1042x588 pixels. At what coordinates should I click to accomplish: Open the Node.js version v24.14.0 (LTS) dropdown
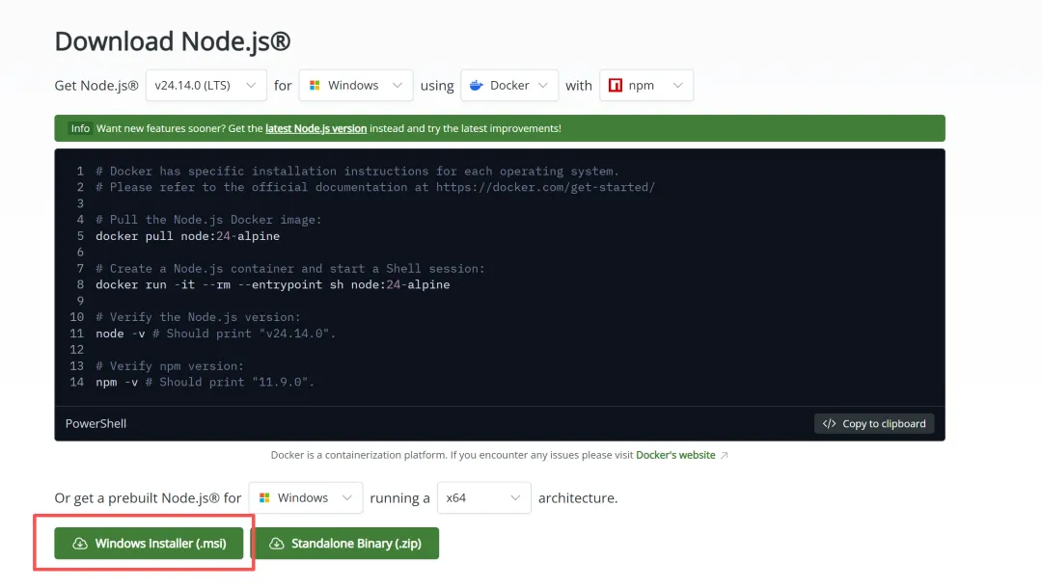pyautogui.click(x=206, y=86)
